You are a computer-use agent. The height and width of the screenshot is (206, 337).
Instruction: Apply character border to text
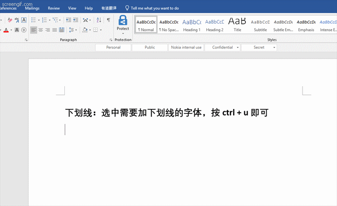tap(24, 20)
